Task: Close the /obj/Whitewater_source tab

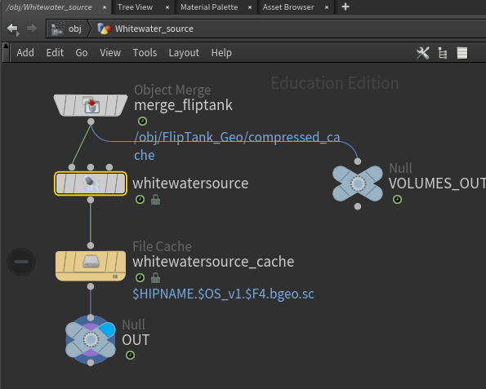Action: 105,7
